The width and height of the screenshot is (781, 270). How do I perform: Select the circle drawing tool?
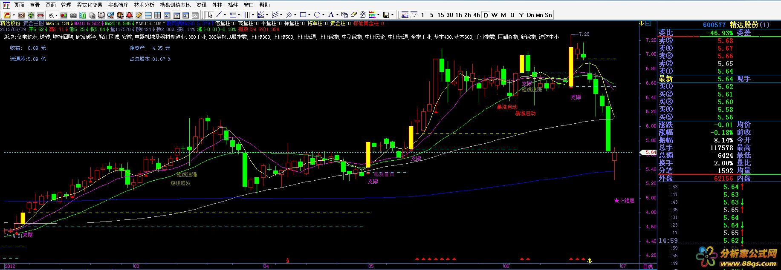pyautogui.click(x=317, y=15)
